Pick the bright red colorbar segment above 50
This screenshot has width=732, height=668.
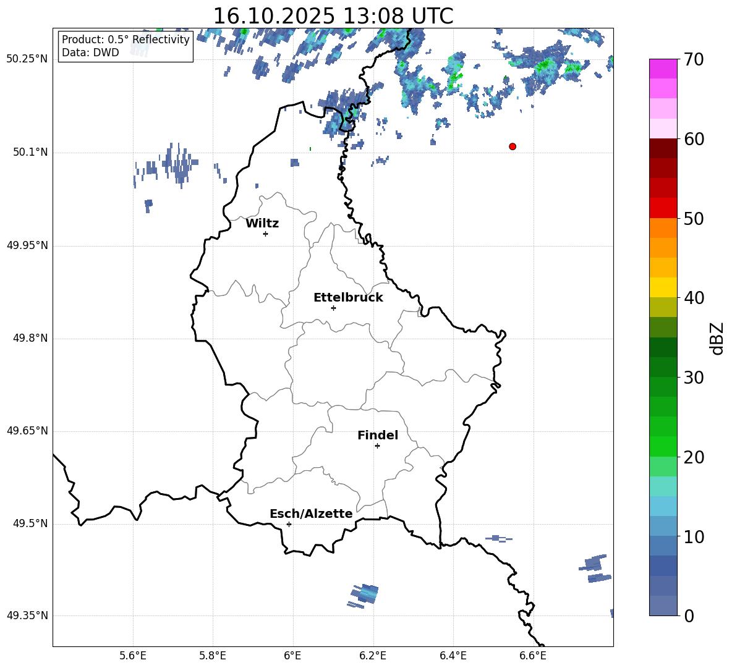(663, 208)
